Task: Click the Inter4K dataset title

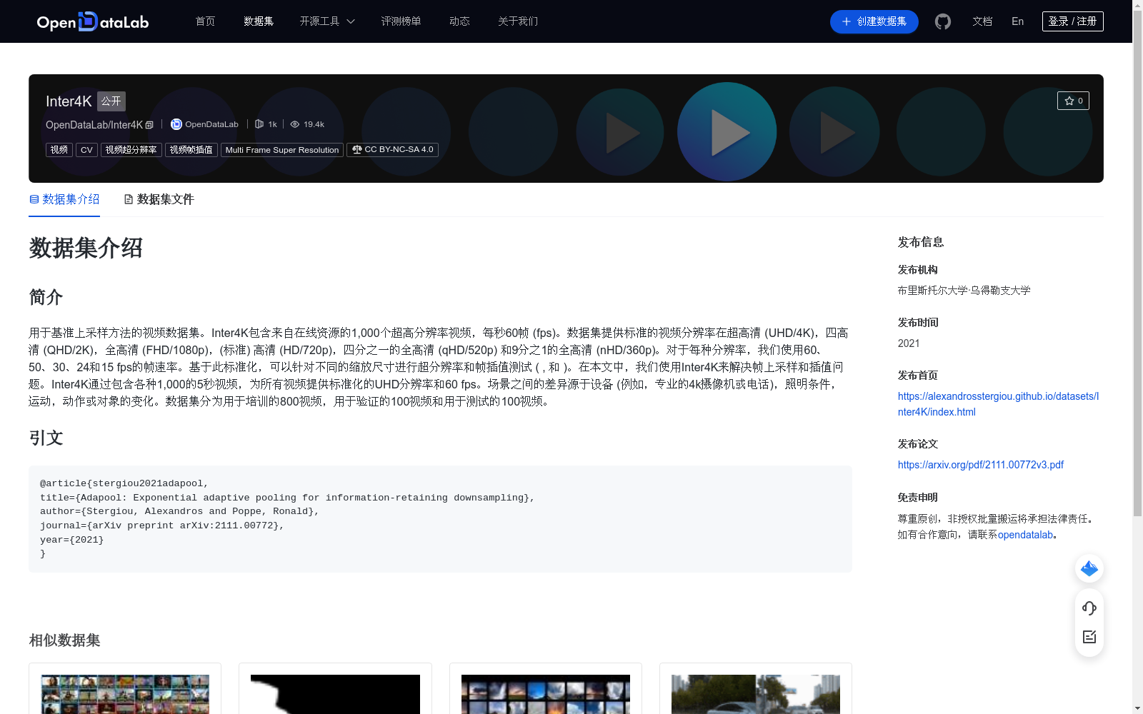Action: (69, 101)
